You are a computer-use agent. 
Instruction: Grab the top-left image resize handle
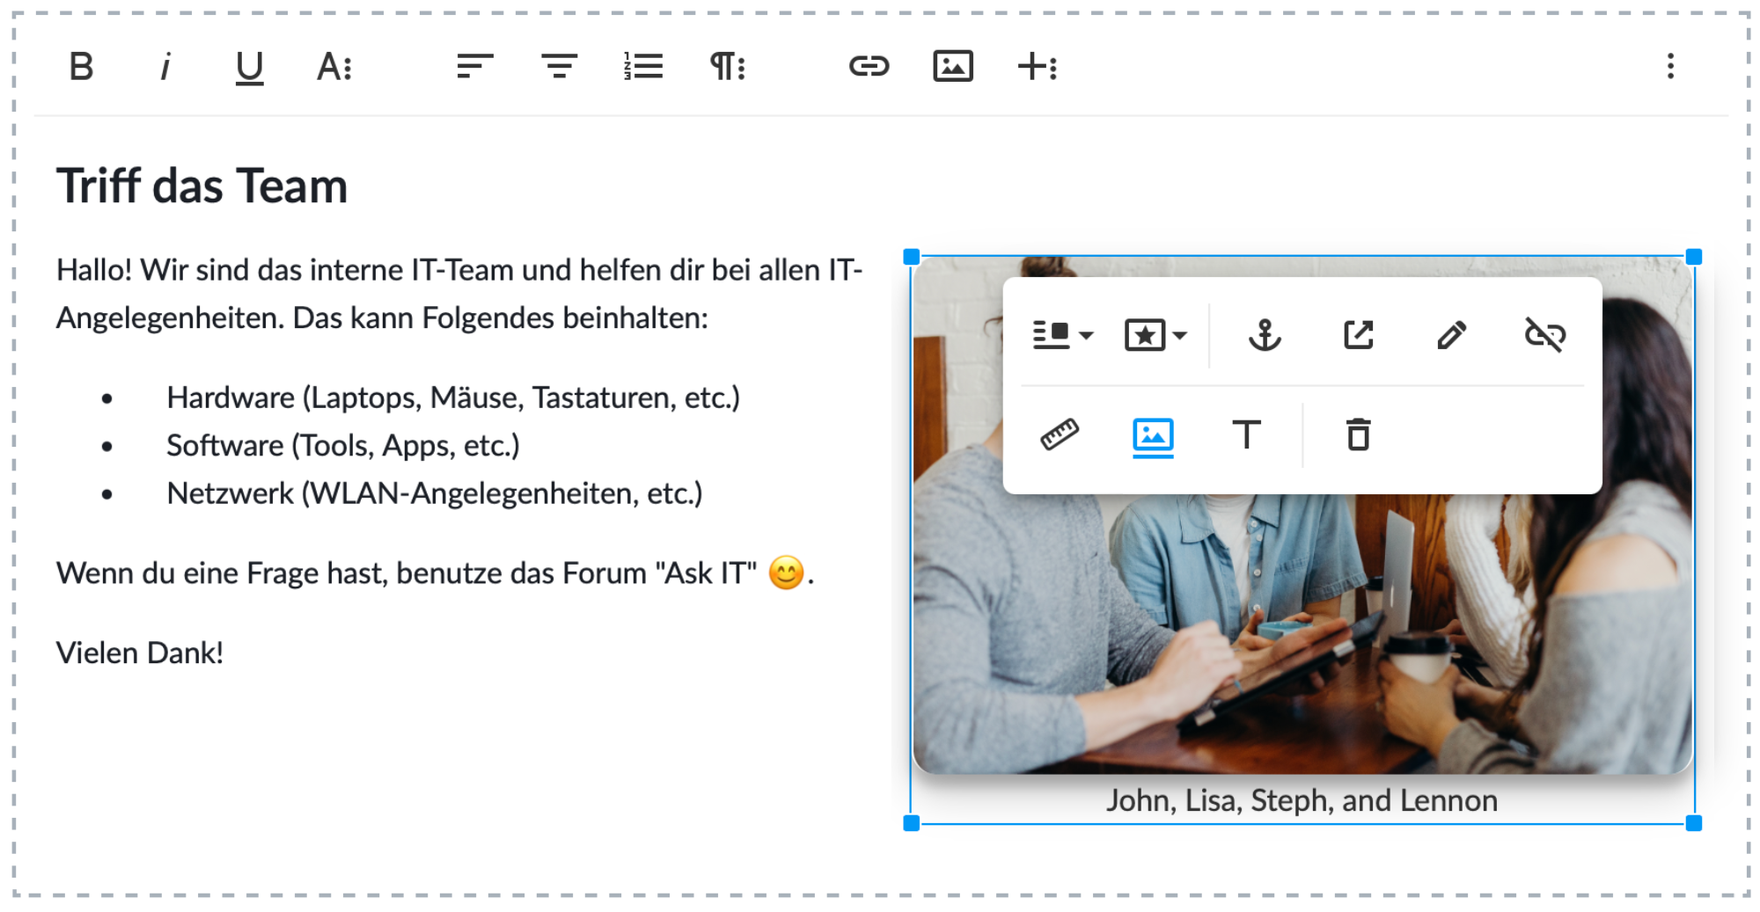click(x=912, y=257)
